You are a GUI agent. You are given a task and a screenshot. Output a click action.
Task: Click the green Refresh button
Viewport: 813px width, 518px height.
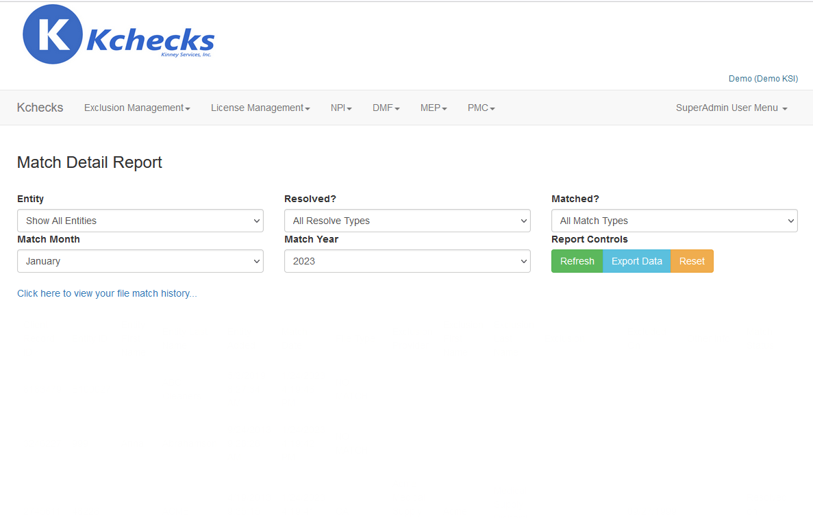point(577,261)
